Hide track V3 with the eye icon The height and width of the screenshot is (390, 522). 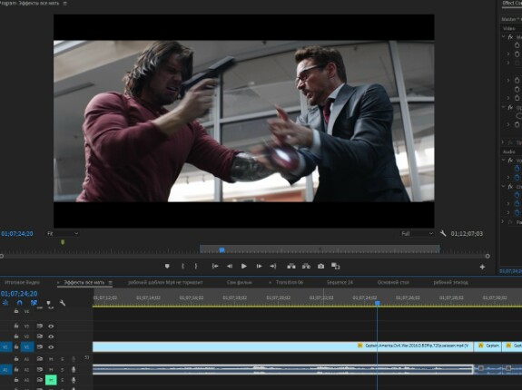51,327
